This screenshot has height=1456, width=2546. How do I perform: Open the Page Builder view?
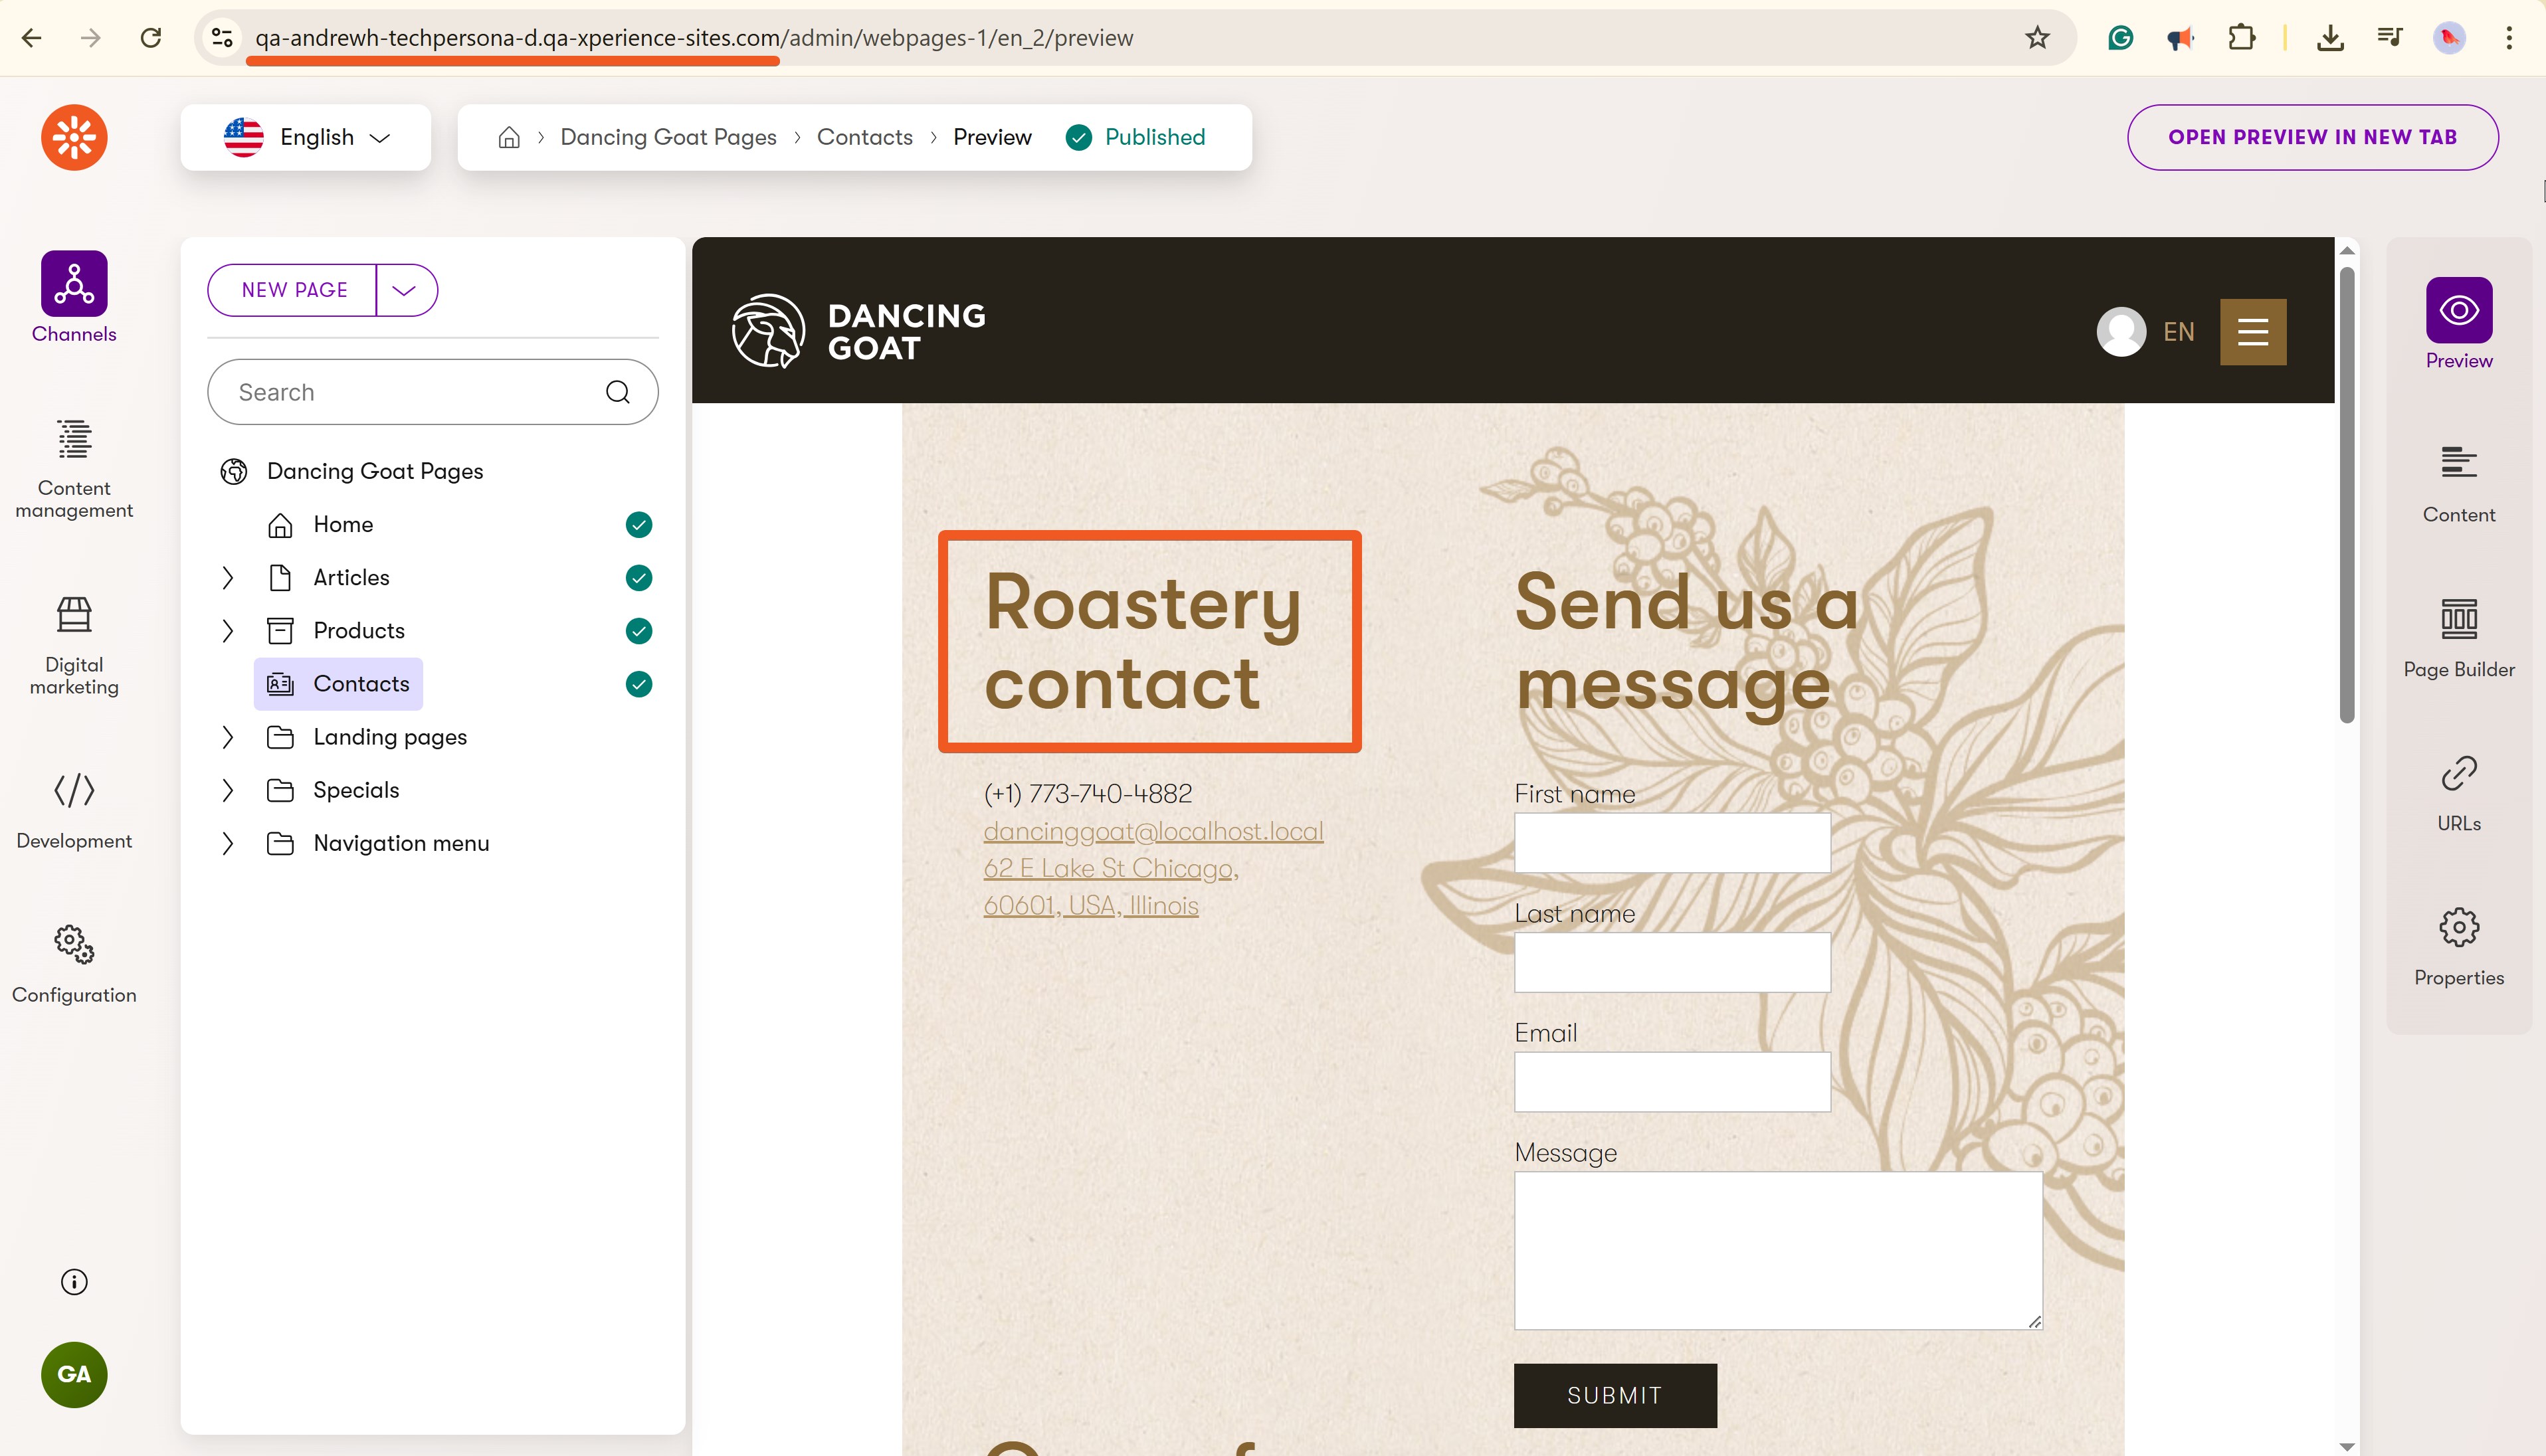tap(2459, 638)
